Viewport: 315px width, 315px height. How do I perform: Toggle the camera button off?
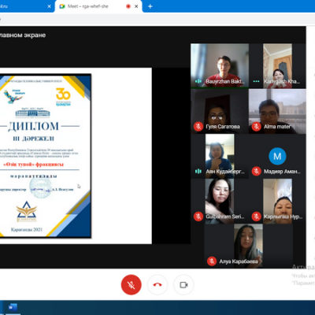[183, 285]
